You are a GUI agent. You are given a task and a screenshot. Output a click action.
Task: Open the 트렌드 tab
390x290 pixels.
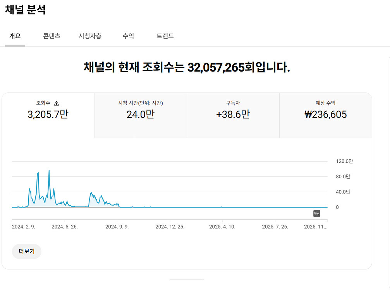tap(165, 36)
